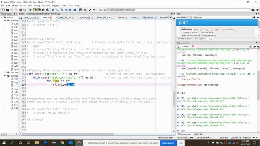Screen dimensions: 260x146
Task: Show more editor tabs with right arrow
Action: coord(170,17)
